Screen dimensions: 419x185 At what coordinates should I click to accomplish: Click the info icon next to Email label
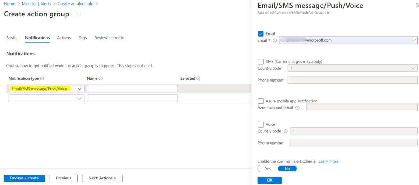coord(275,40)
